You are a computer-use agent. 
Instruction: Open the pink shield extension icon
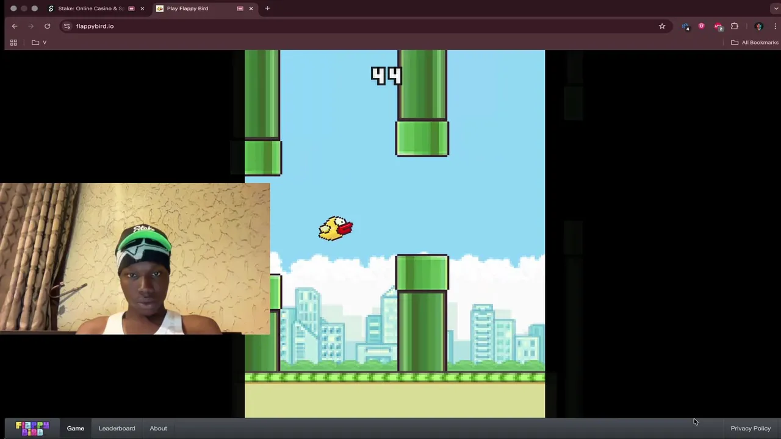(x=701, y=26)
